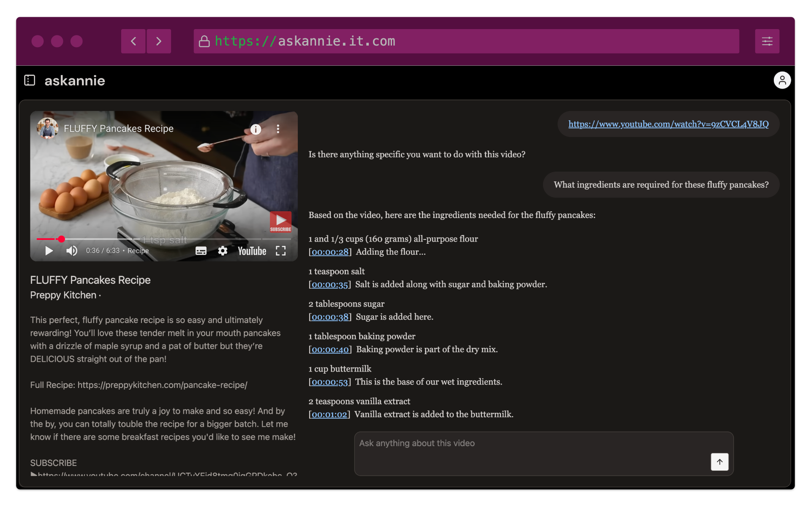Click the '0:36 / 6:33' time display
This screenshot has width=811, height=506.
click(103, 250)
